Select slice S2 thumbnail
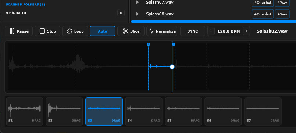The width and height of the screenshot is (296, 133). [64, 111]
